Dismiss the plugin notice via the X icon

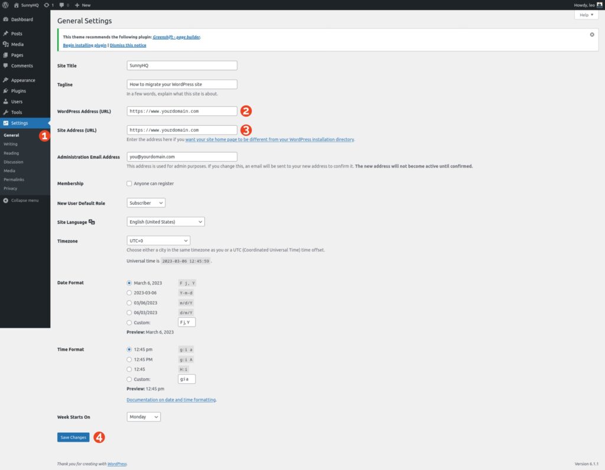click(591, 34)
